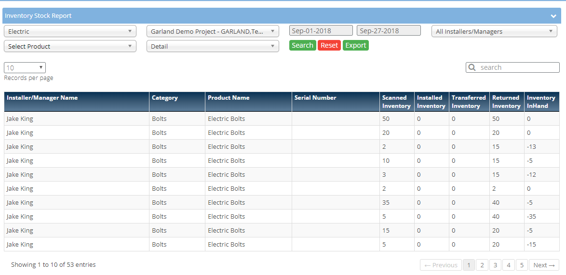566x275 pixels.
Task: Go to page 2 of results
Action: tap(482, 265)
